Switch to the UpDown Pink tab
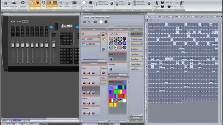Viewport: 223px width, 125px height. (100, 17)
